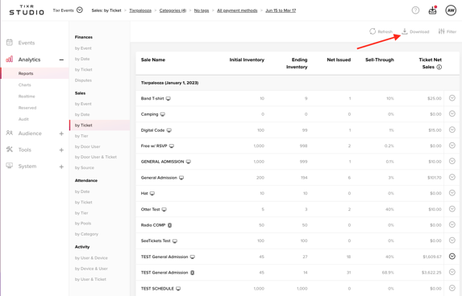Download the report
The height and width of the screenshot is (296, 462).
point(415,31)
